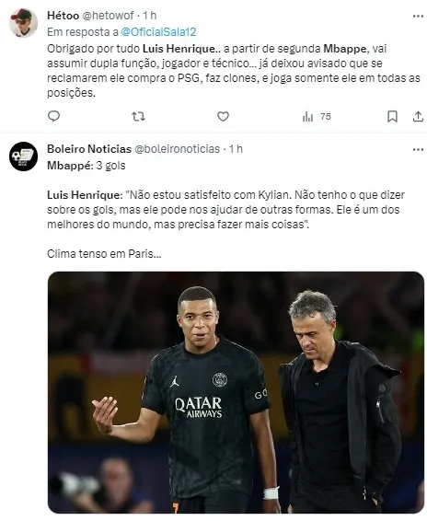427x521 pixels.
Task: Open Hétoo tweet timestamp 1 h
Action: (x=149, y=16)
